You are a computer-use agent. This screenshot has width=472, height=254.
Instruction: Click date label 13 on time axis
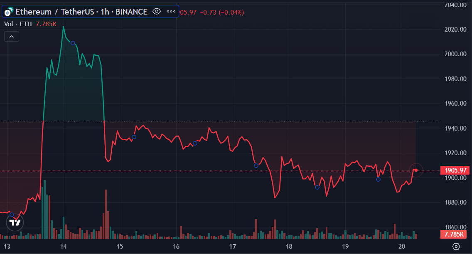pos(7,247)
